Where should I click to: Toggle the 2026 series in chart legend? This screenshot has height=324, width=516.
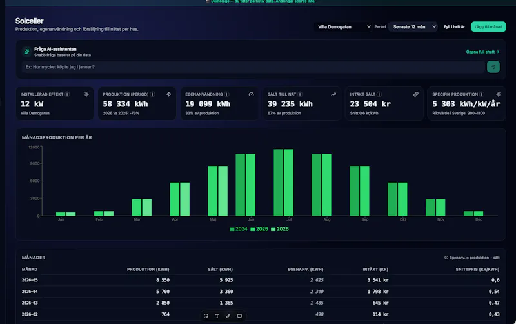point(280,229)
